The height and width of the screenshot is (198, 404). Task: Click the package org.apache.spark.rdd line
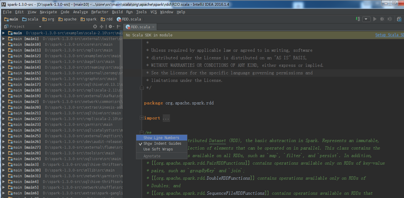click(x=179, y=103)
